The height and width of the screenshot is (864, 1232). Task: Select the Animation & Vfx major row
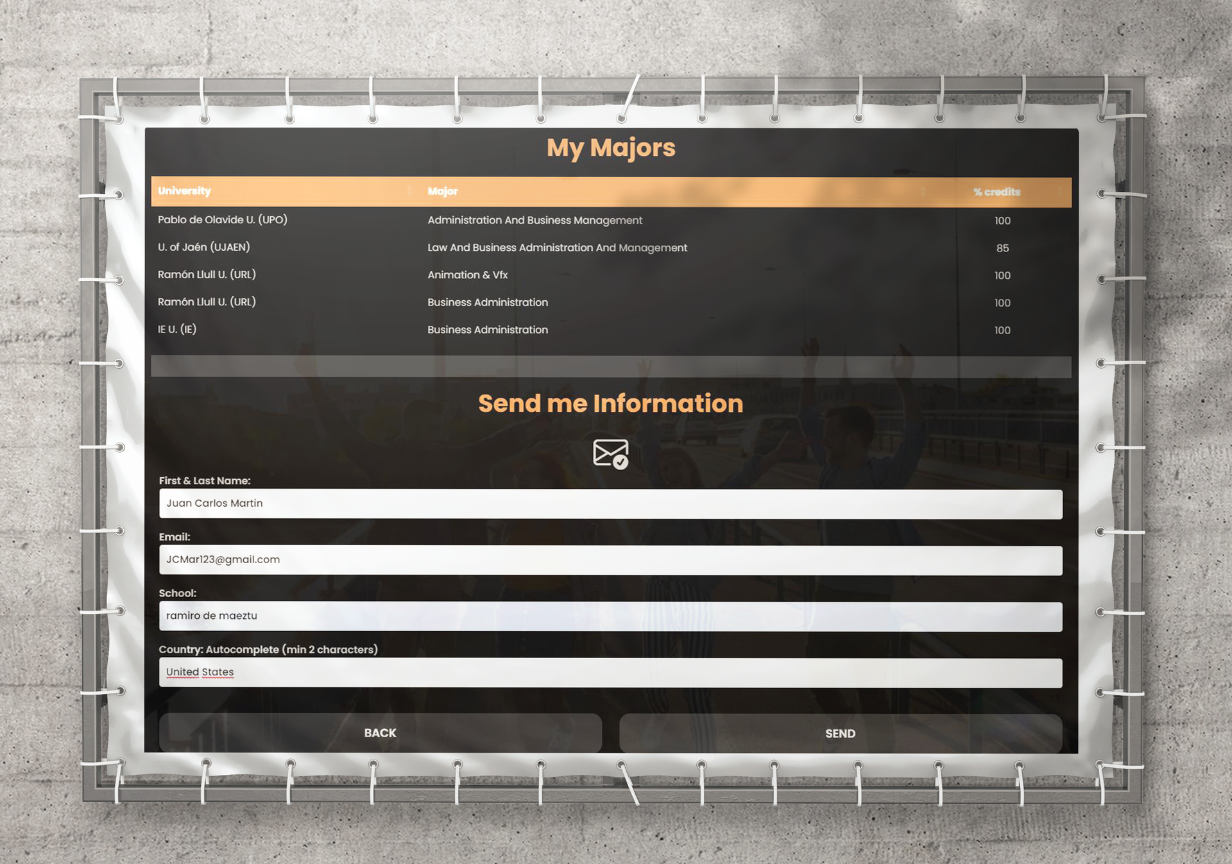(468, 275)
